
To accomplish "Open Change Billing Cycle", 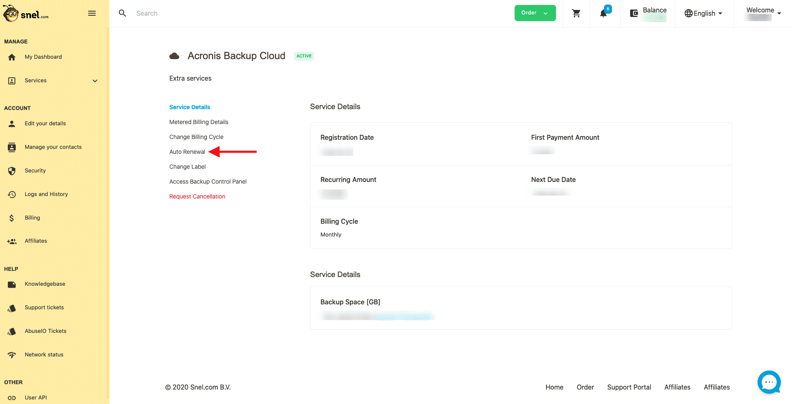I will coord(196,137).
